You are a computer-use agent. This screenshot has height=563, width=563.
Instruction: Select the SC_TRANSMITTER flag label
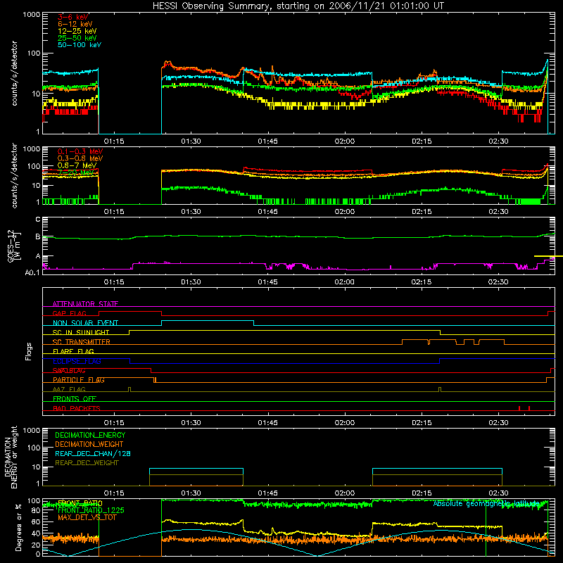click(x=82, y=342)
